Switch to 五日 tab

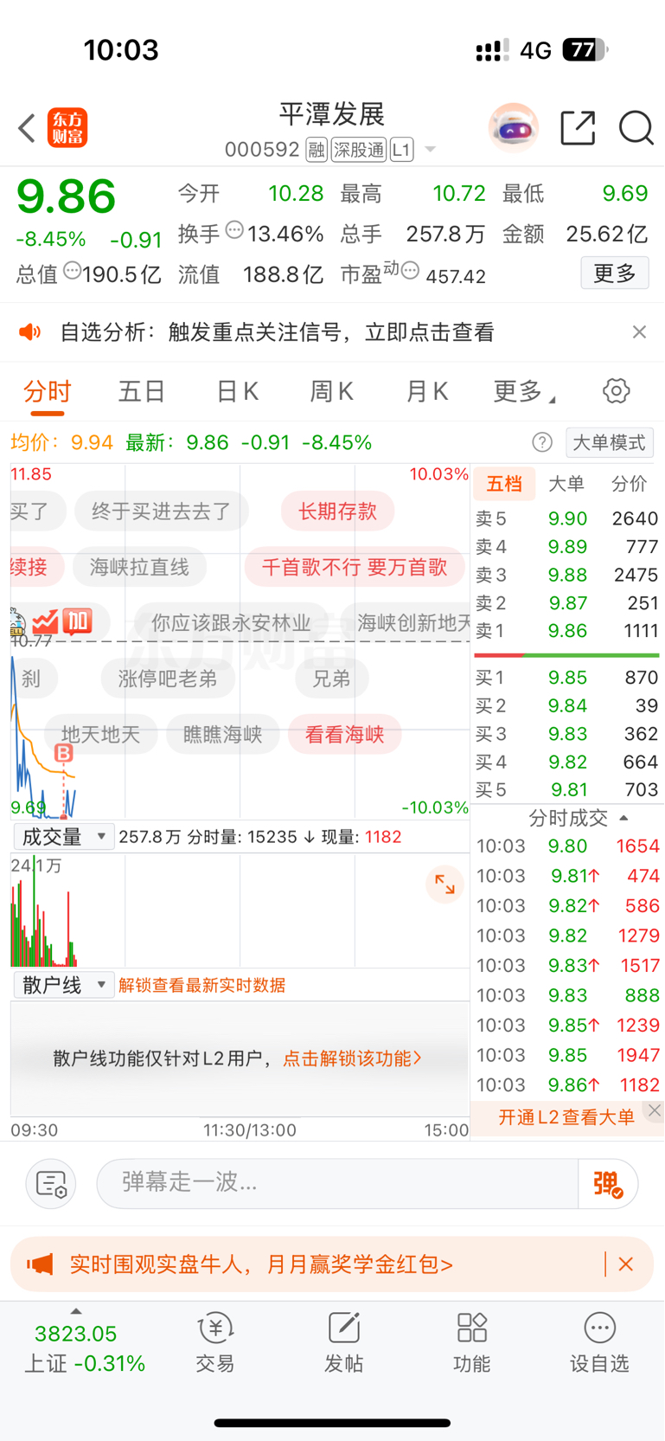coord(142,392)
